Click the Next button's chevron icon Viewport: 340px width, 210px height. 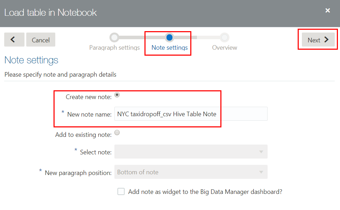coord(327,40)
